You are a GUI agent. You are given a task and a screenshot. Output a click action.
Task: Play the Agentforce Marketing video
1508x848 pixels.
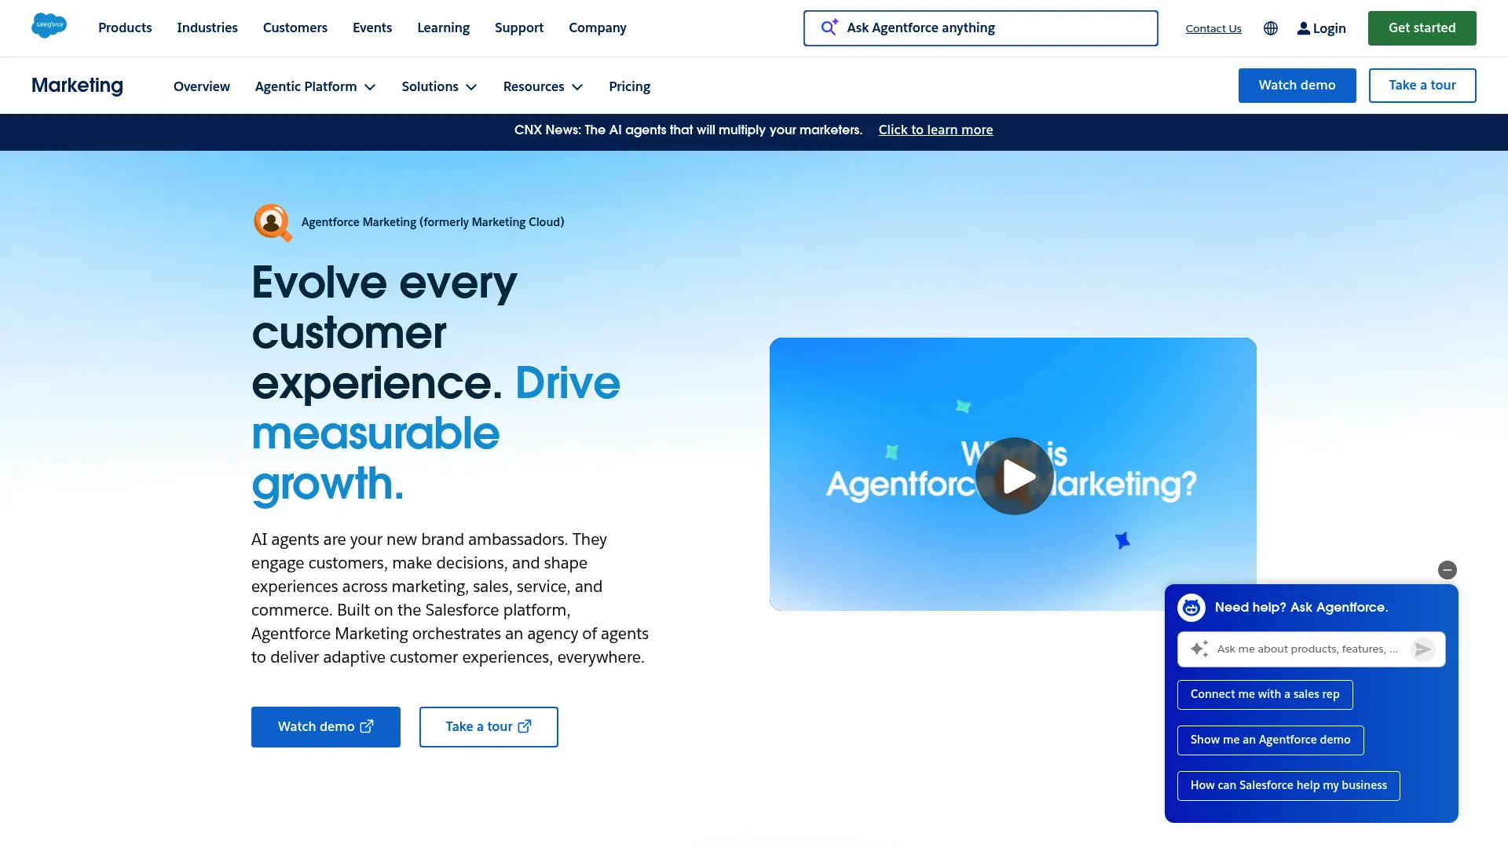1014,476
